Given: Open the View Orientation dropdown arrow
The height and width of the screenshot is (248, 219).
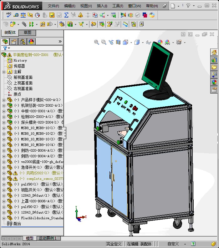Looking at the screenshot, I should coord(131,43).
